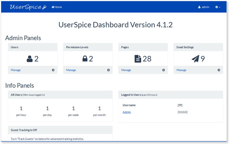The width and height of the screenshot is (230, 145).
Task: Open Manage link in Pages panel
Action: (126, 70)
